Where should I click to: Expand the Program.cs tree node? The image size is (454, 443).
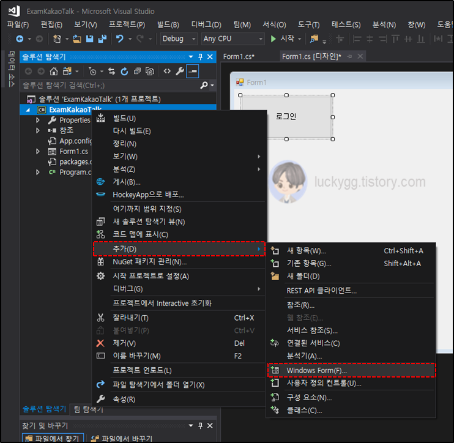(38, 173)
